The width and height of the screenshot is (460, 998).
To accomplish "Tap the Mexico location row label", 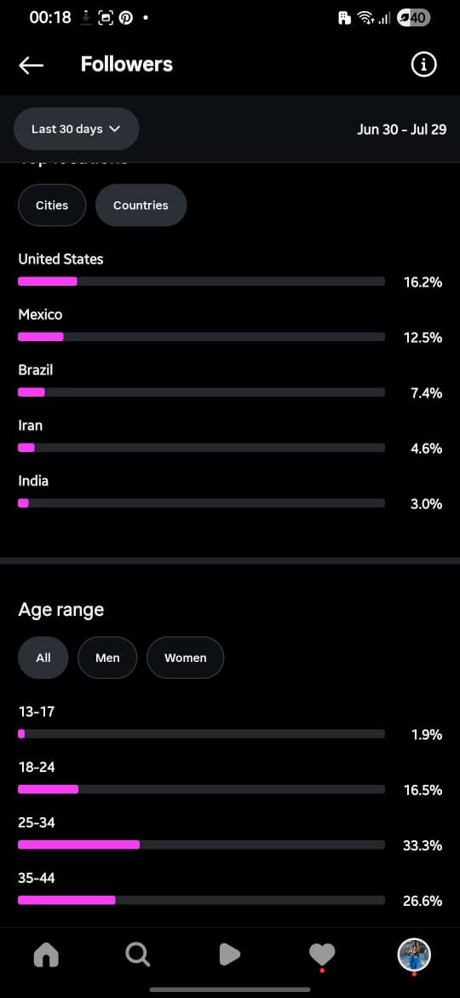I will [40, 315].
